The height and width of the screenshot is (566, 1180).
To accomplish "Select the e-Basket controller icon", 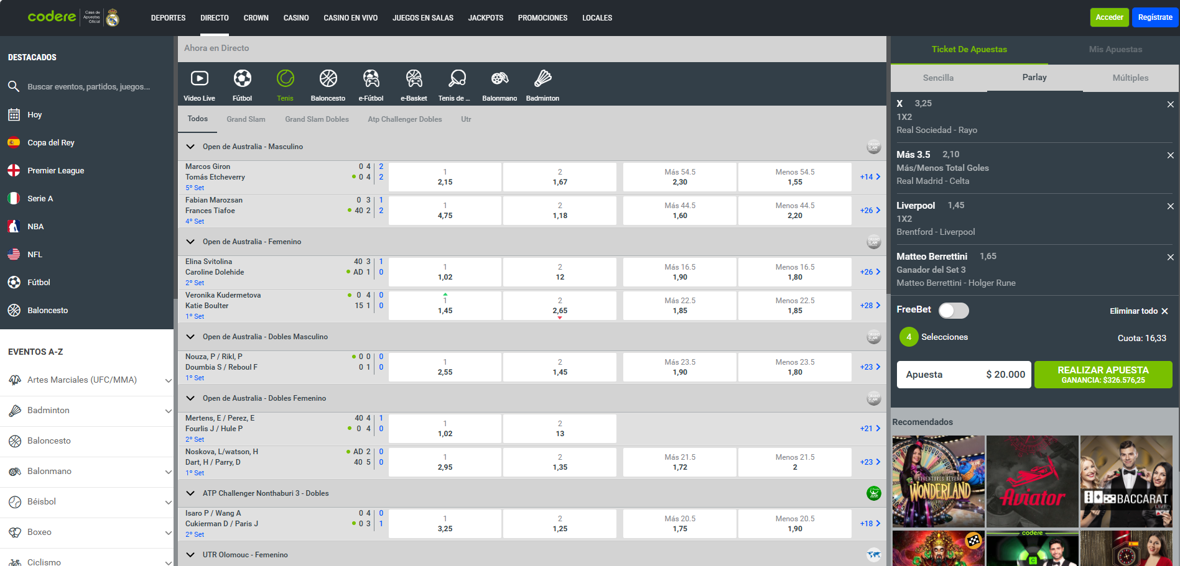I will pos(414,78).
